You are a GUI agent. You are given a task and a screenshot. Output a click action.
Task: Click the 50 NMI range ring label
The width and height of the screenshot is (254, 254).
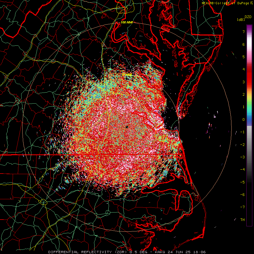[127, 75]
